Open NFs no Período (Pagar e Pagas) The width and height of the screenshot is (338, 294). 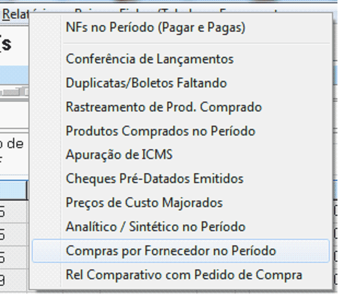pyautogui.click(x=155, y=27)
